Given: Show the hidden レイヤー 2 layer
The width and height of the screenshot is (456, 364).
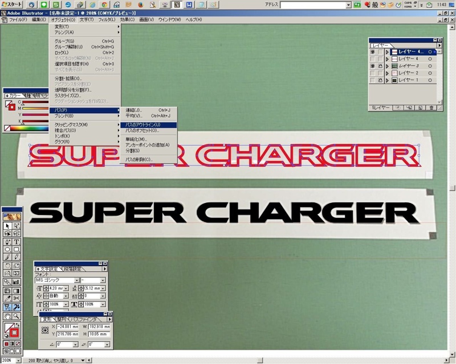Looking at the screenshot, I should tap(373, 73).
